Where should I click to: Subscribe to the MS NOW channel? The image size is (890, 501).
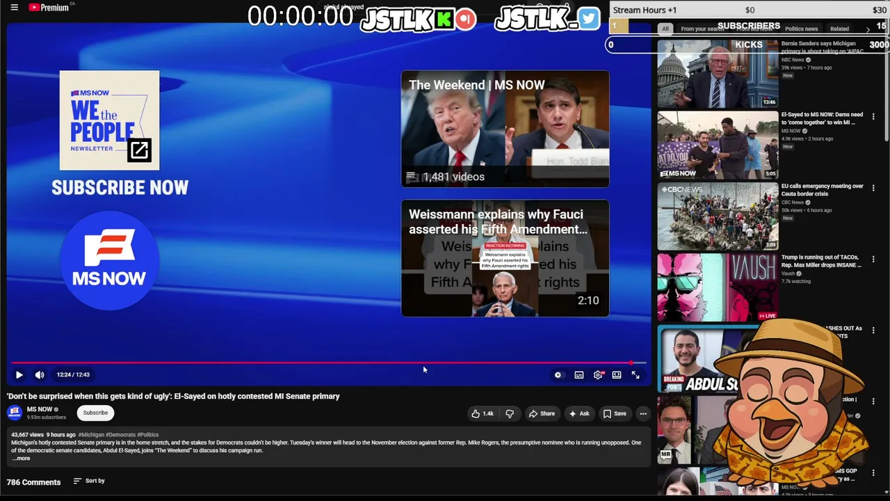coord(95,413)
